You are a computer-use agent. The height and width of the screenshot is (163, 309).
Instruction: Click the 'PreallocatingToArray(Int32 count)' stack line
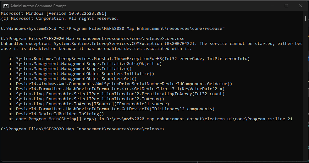117,94
